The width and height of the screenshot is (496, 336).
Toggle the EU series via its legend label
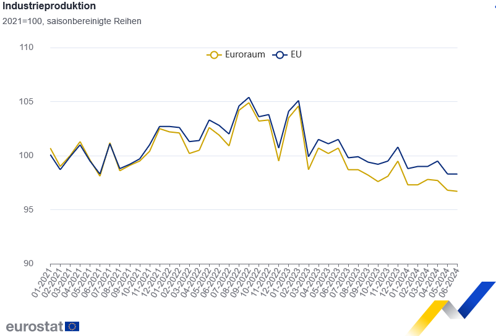(x=296, y=54)
